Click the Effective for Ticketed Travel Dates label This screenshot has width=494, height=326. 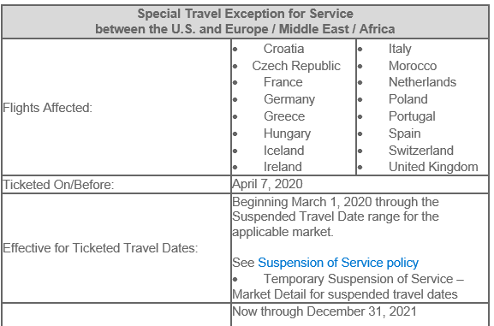click(100, 248)
